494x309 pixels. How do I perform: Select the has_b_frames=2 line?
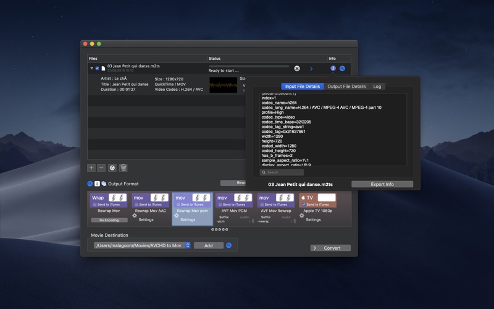pos(277,156)
